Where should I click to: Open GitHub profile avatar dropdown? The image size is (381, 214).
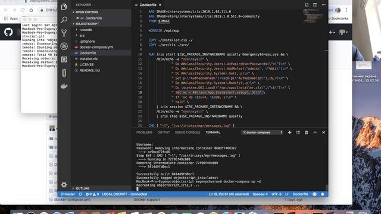pos(343,32)
